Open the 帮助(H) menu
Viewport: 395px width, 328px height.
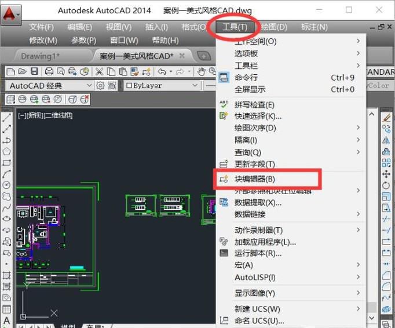click(x=165, y=41)
